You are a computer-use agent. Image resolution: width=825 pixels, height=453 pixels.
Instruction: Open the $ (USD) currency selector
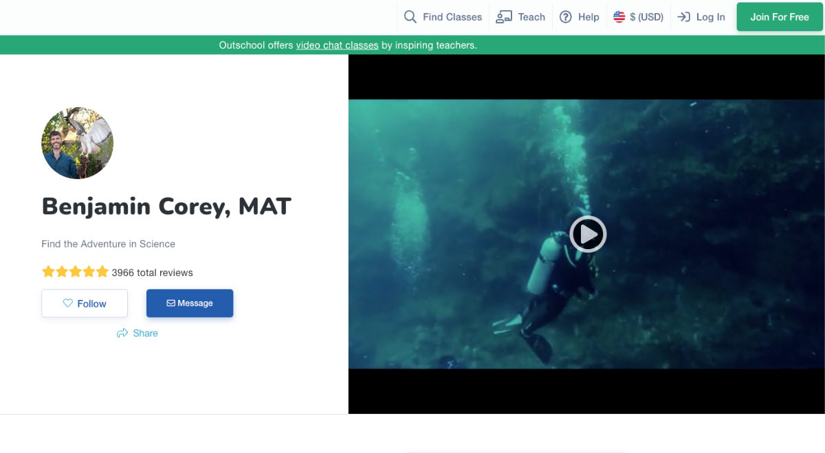coord(646,17)
